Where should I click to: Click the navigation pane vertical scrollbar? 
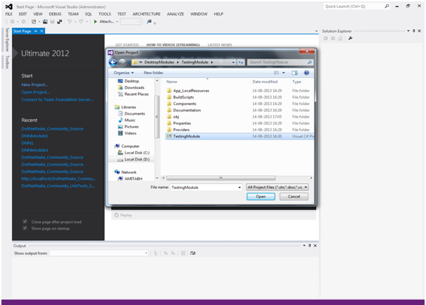(157, 117)
